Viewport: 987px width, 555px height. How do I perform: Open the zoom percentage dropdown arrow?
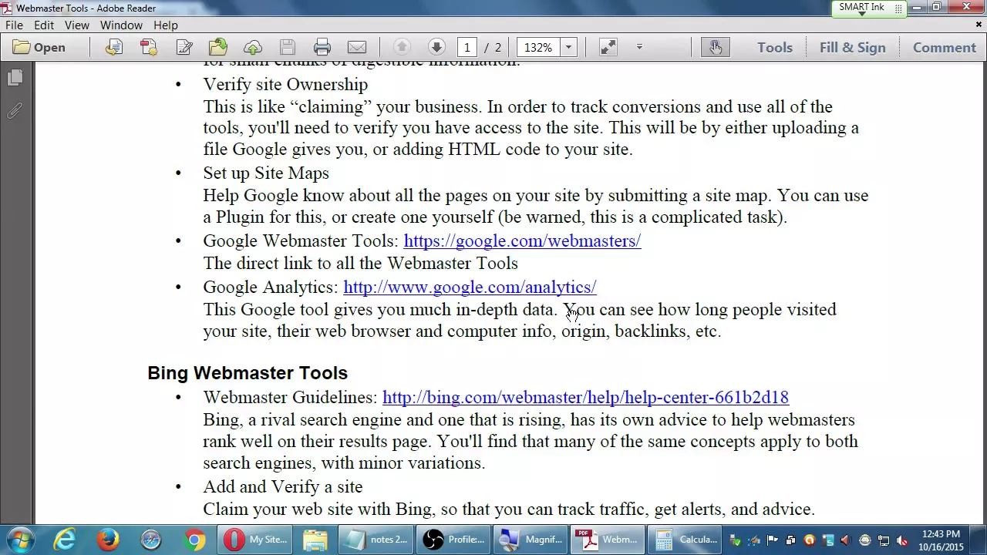pos(568,48)
